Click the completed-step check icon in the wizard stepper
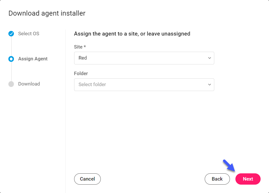Image resolution: width=269 pixels, height=193 pixels. [x=11, y=34]
